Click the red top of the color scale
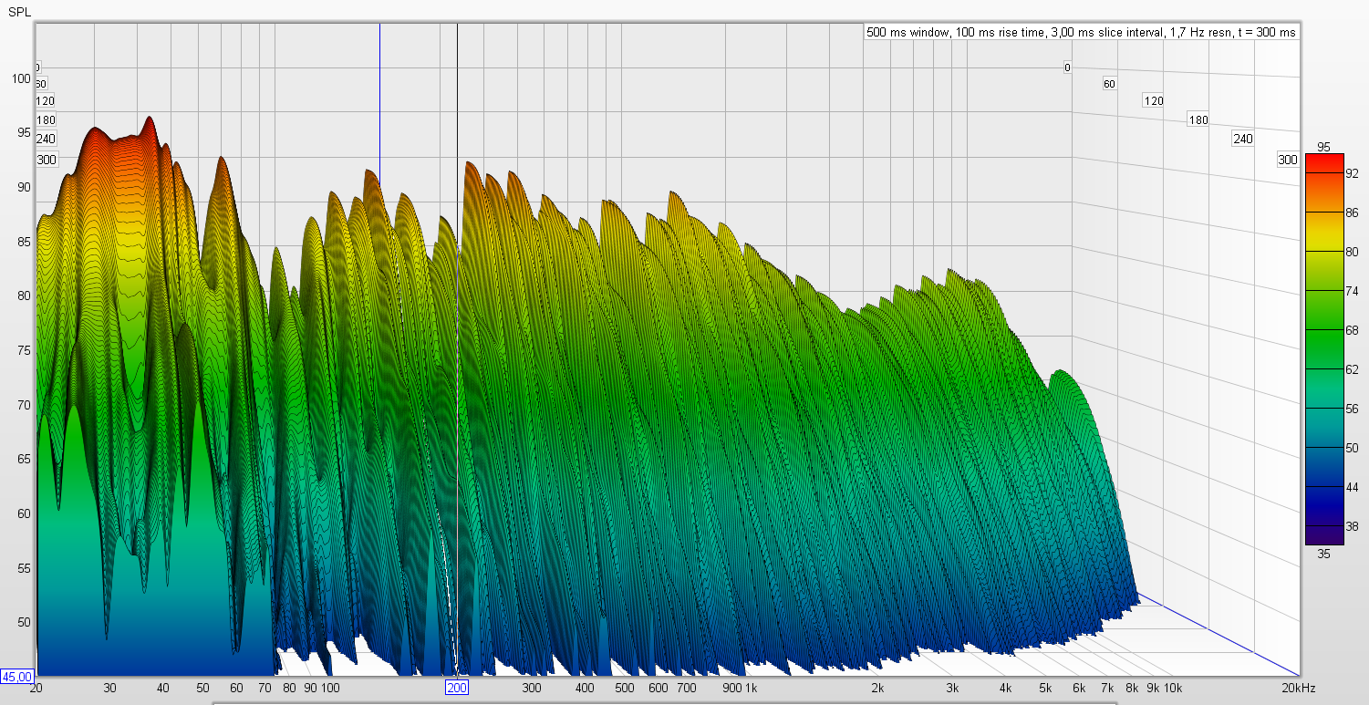This screenshot has height=705, width=1369. pyautogui.click(x=1324, y=162)
